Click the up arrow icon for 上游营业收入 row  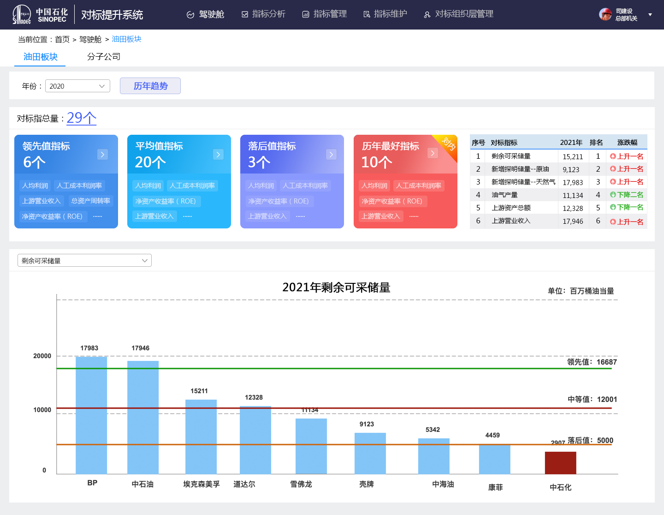[x=613, y=222]
